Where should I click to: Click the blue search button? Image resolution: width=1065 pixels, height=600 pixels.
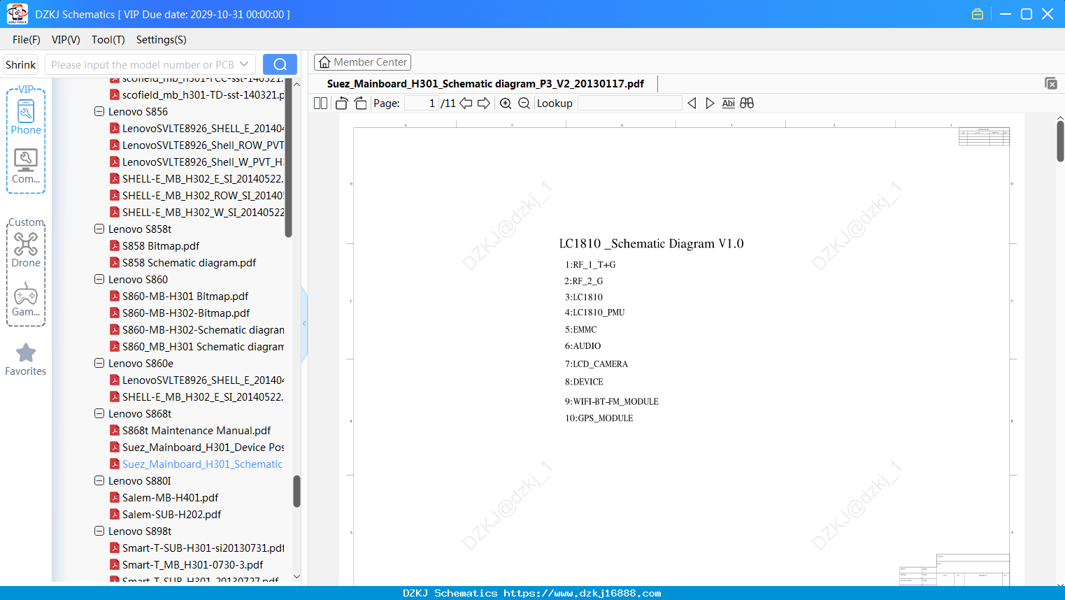[280, 64]
